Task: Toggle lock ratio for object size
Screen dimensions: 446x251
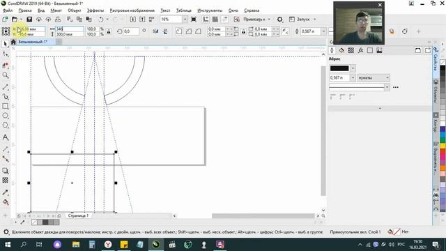Action: (109, 31)
